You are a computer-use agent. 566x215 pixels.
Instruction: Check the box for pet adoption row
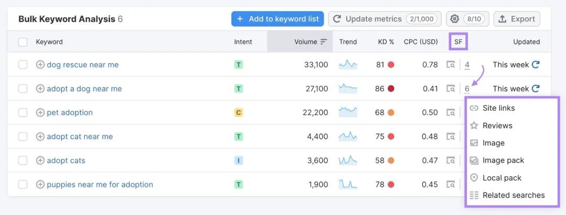(23, 112)
